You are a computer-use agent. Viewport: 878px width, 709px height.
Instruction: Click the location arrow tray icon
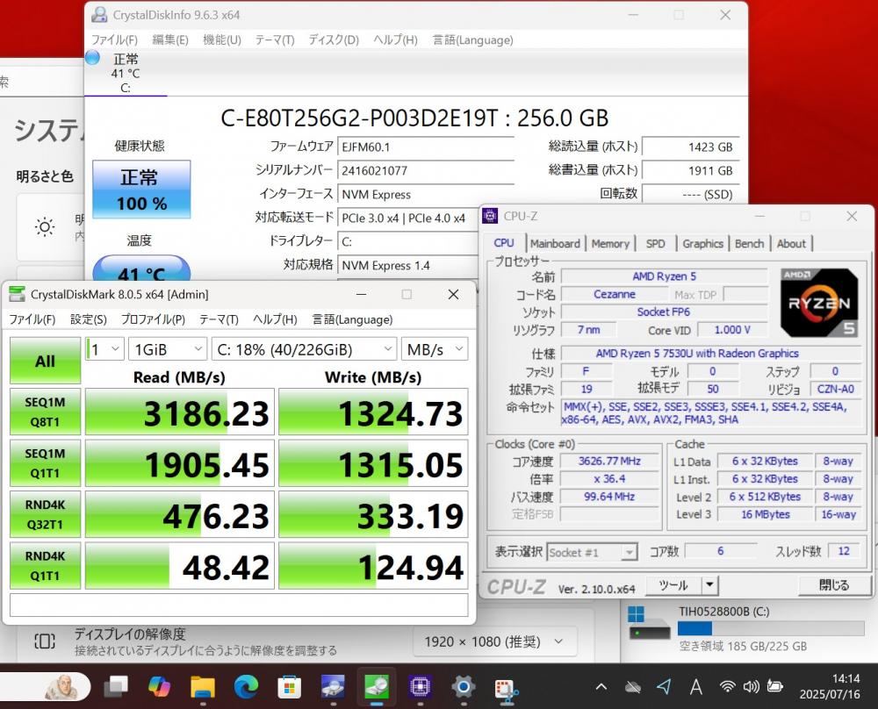[664, 686]
